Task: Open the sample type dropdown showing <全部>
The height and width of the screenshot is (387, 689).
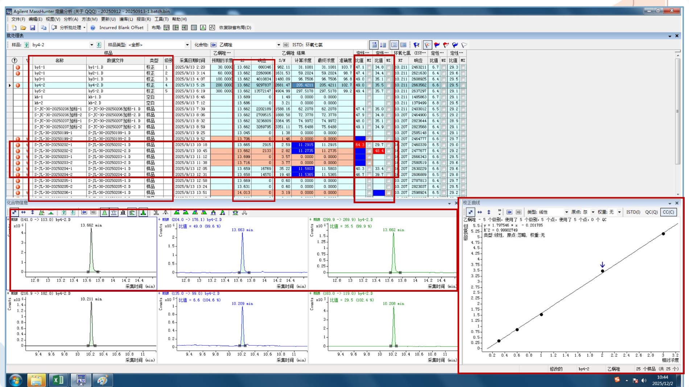Action: pyautogui.click(x=187, y=45)
